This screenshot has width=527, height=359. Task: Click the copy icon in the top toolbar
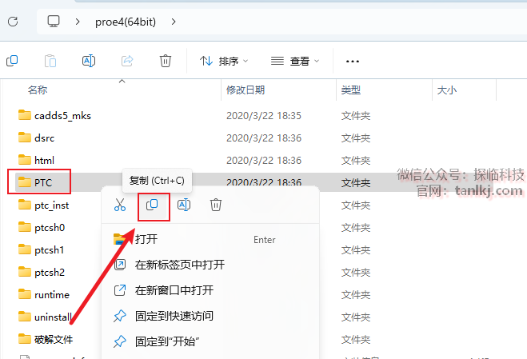[12, 61]
